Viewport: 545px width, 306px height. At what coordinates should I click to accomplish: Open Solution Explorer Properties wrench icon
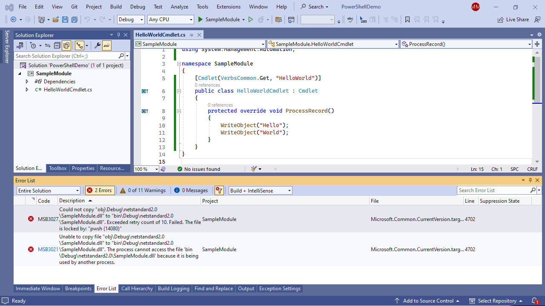[x=97, y=45]
